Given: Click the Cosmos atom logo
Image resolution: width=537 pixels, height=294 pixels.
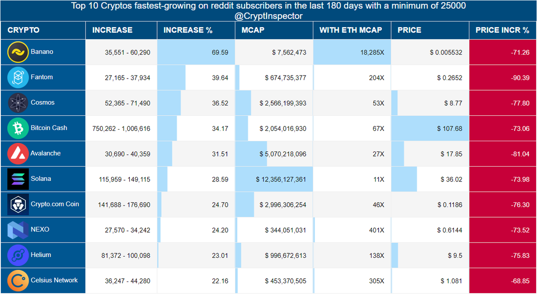Looking at the screenshot, I should click(x=18, y=103).
